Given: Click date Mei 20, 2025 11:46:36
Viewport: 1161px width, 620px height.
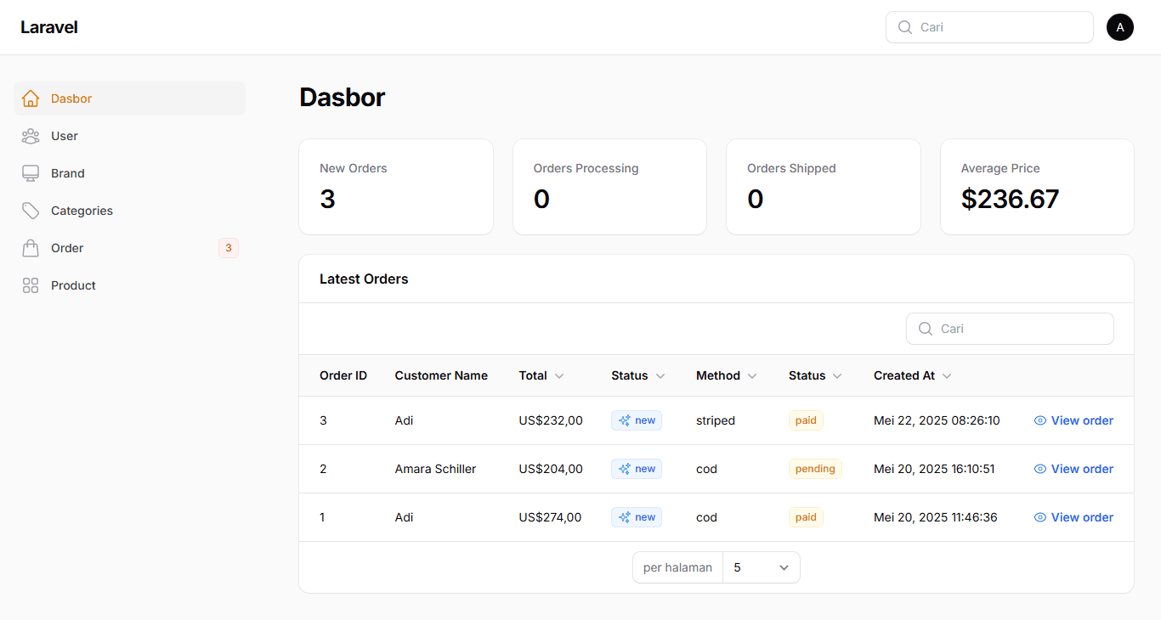Looking at the screenshot, I should point(936,517).
